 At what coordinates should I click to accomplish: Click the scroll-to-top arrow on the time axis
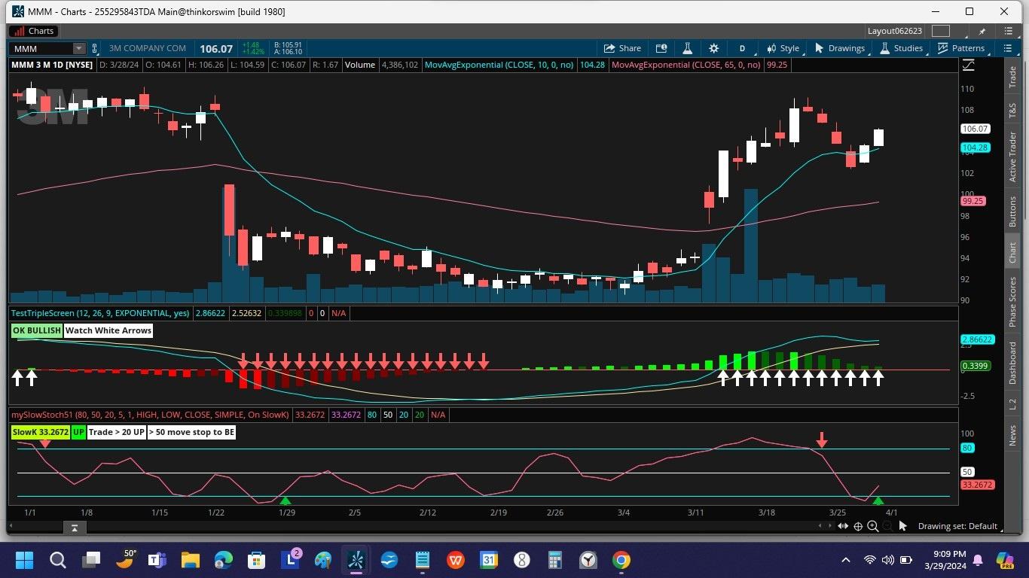click(x=74, y=528)
